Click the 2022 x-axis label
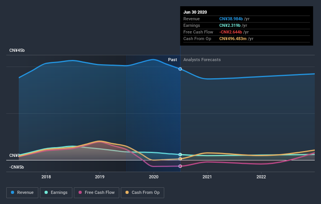The image size is (321, 204). [x=261, y=177]
